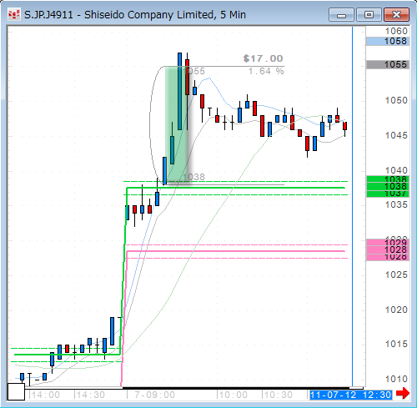Click the chart icon in the title bar
417x408 pixels.
click(x=14, y=15)
